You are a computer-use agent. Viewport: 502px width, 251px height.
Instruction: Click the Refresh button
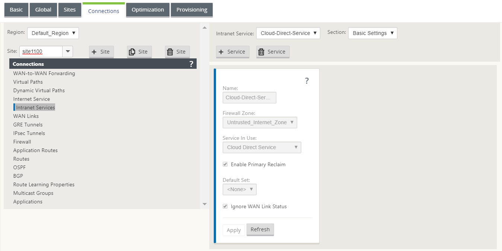pyautogui.click(x=260, y=229)
